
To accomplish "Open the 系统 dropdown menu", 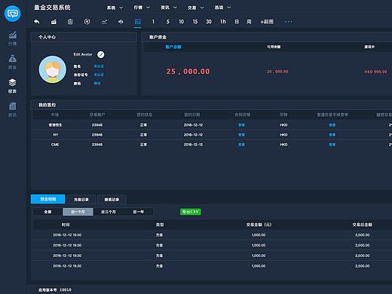I will tap(115, 8).
